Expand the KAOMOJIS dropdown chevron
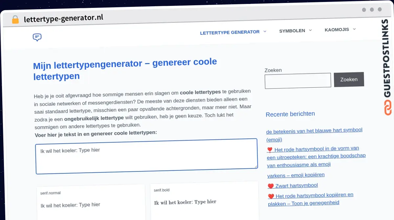The height and width of the screenshot is (220, 394). tap(354, 29)
